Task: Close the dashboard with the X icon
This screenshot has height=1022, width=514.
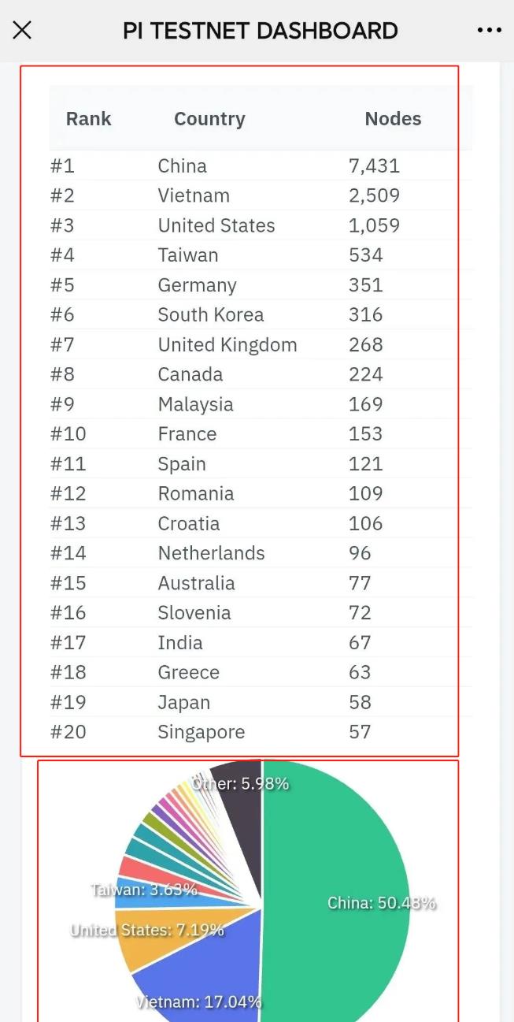Action: (22, 31)
